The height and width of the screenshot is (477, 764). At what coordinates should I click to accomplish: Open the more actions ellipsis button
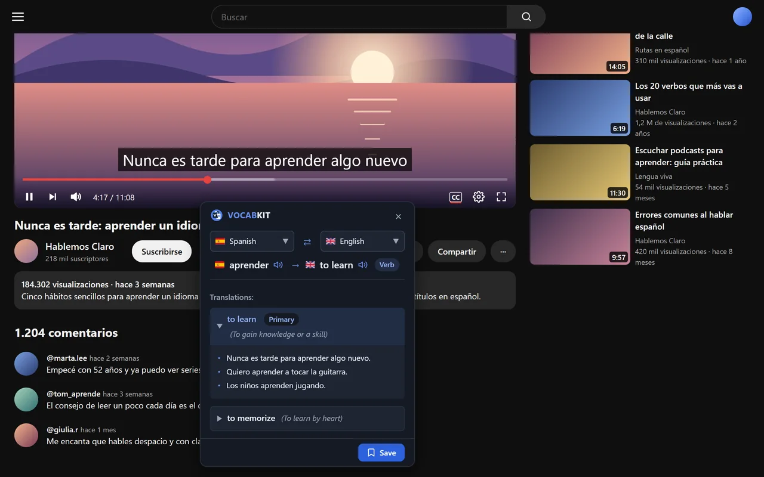(x=503, y=252)
